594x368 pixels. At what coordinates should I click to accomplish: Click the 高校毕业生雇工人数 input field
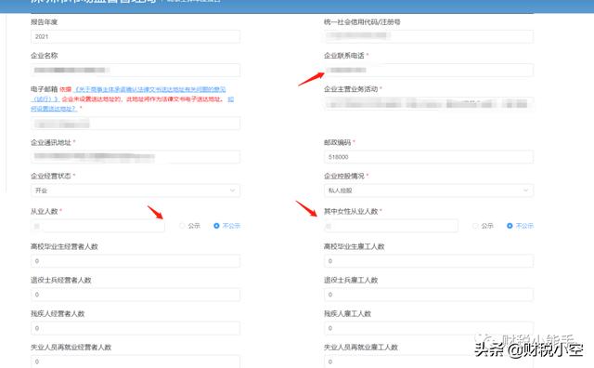pos(429,261)
